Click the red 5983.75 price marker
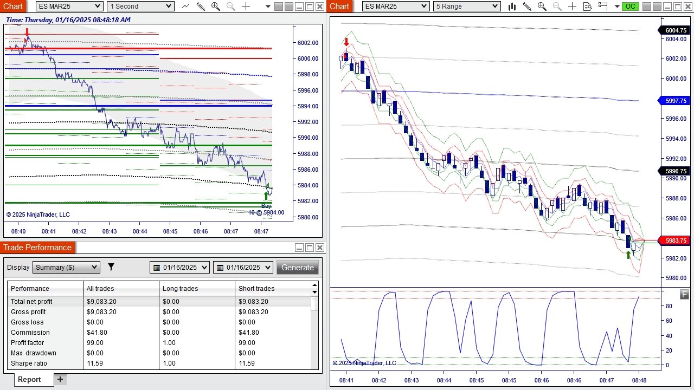Image resolution: width=694 pixels, height=390 pixels. 675,240
